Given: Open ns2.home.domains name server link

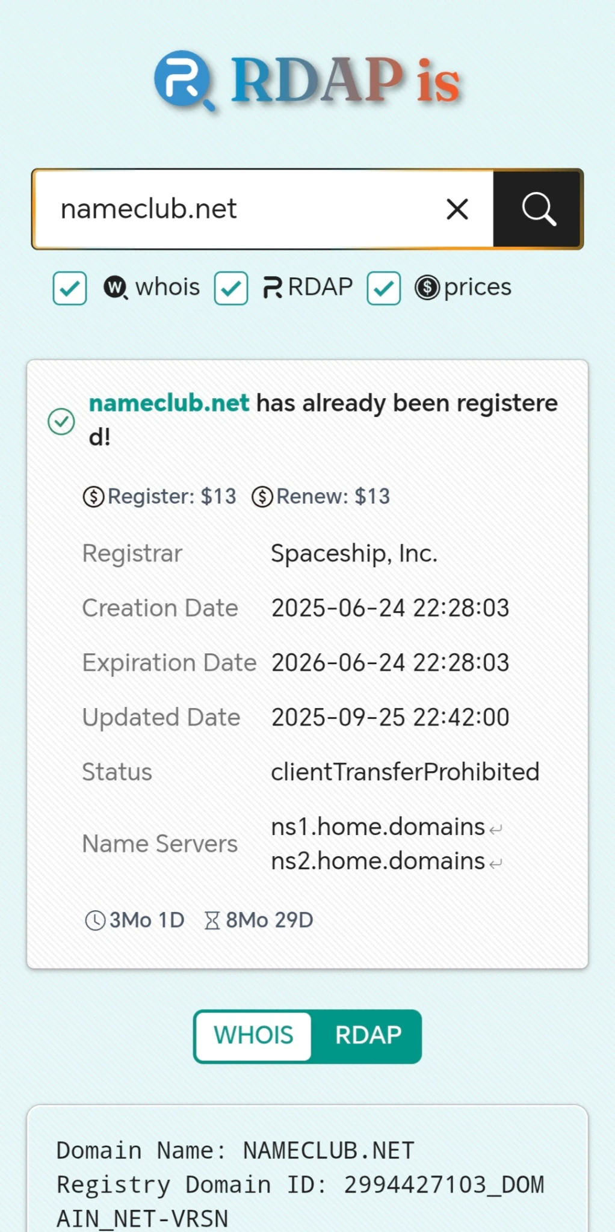Looking at the screenshot, I should pyautogui.click(x=378, y=861).
